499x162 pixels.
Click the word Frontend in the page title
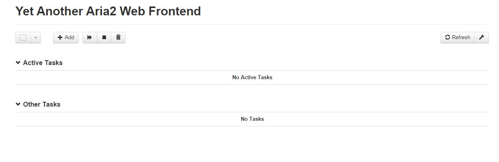pyautogui.click(x=174, y=11)
